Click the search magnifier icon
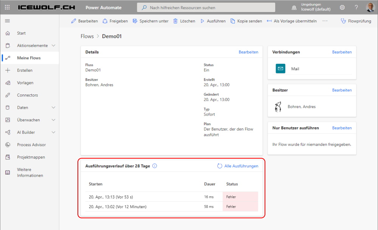This screenshot has height=230, width=378. (x=144, y=8)
